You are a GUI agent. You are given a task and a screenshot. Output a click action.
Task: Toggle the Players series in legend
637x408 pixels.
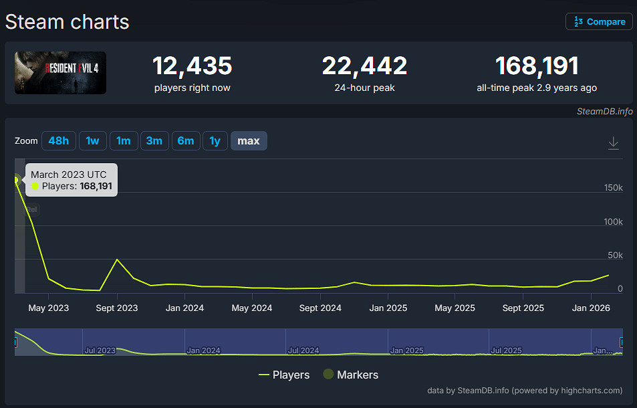[x=284, y=375]
